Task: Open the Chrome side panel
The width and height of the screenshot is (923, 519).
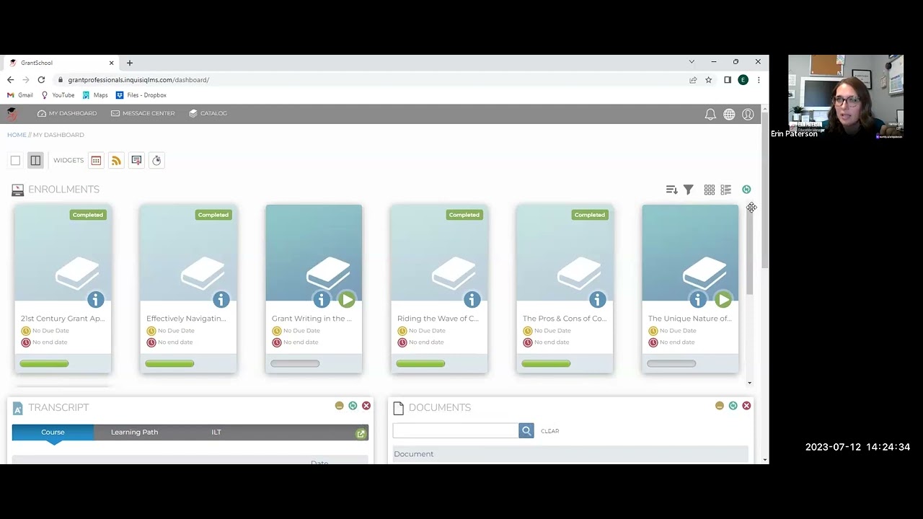Action: [x=728, y=80]
